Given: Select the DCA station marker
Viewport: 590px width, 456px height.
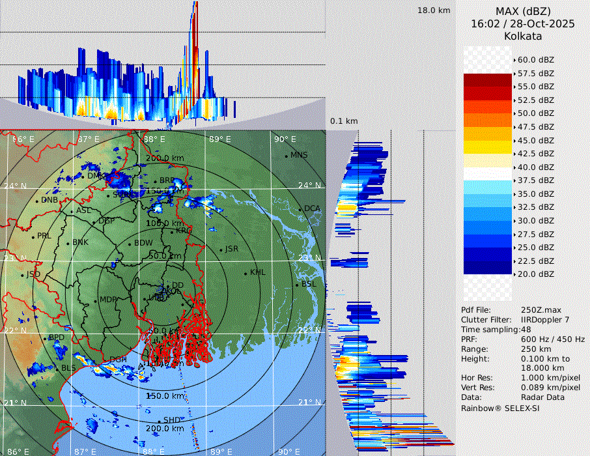Looking at the screenshot, I should pos(301,209).
